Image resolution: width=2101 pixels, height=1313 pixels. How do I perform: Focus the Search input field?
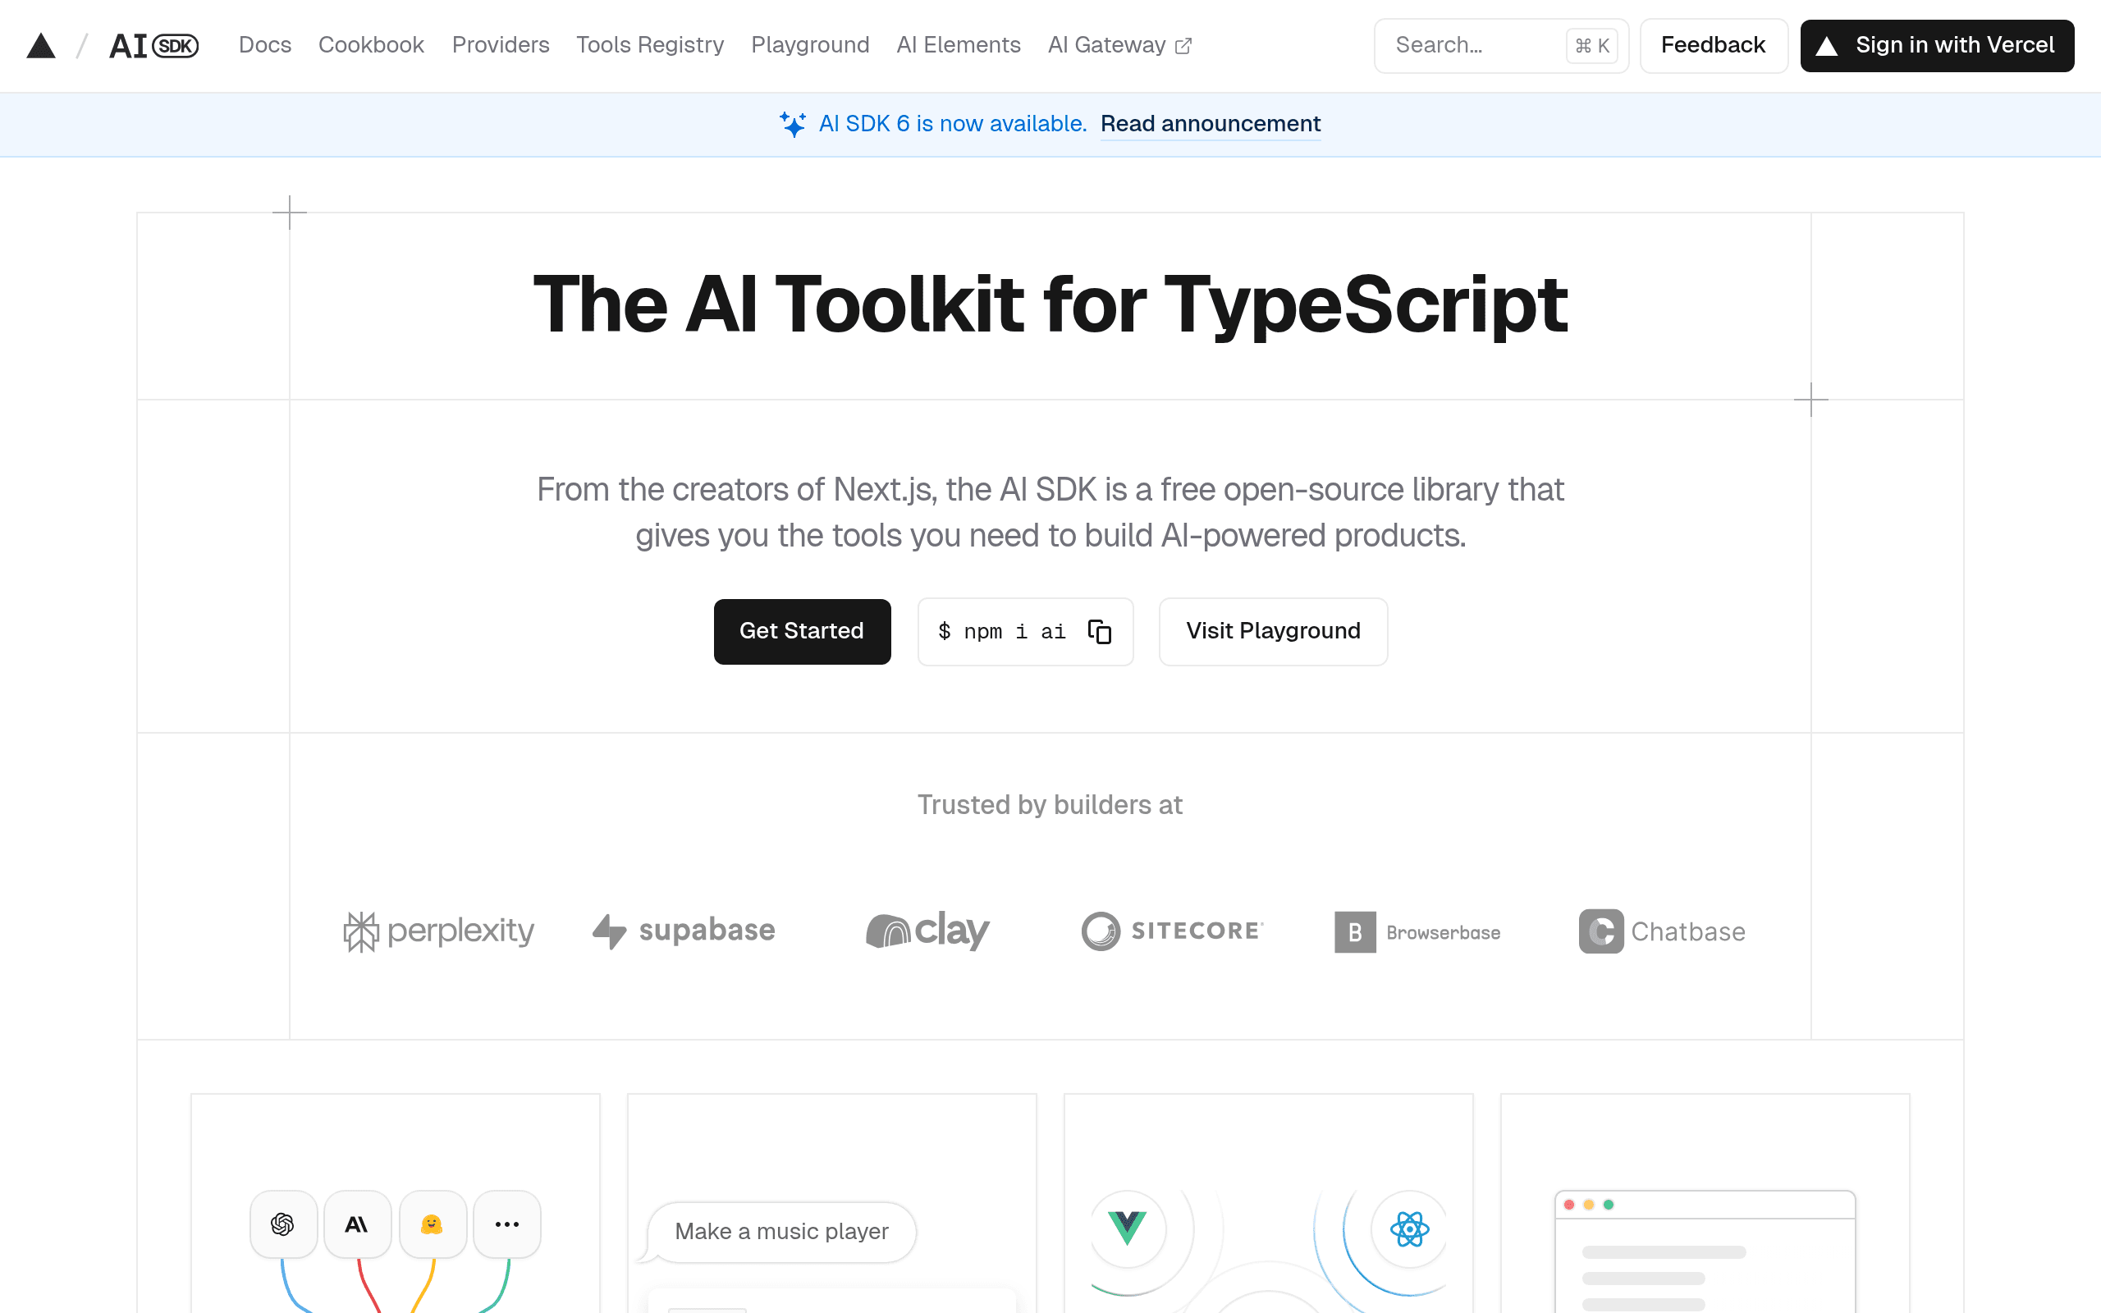coord(1501,45)
